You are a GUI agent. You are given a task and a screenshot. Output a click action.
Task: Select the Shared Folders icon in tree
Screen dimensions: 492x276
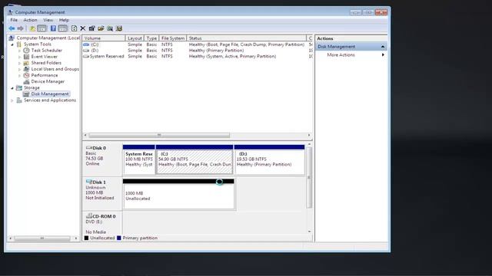pos(26,63)
